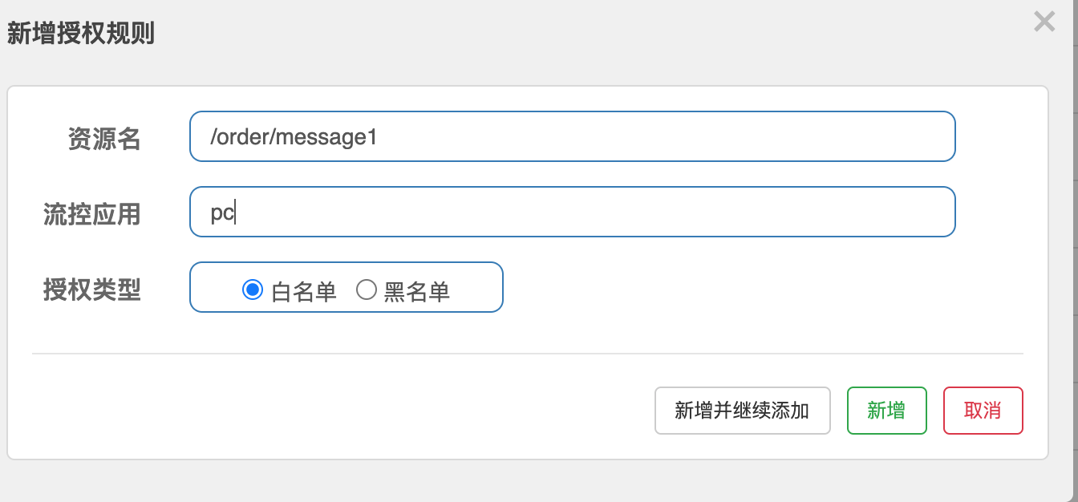Click into the 流控应用 input field
The height and width of the screenshot is (502, 1078).
click(x=572, y=212)
